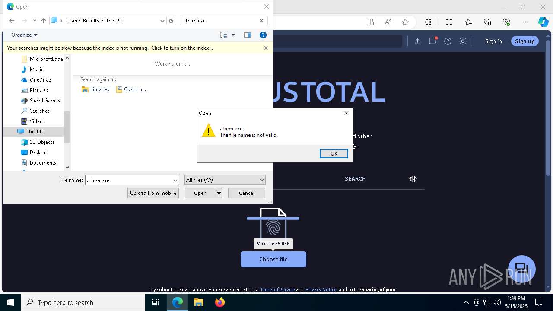Click the index warning message bar
The height and width of the screenshot is (311, 553).
pos(110,48)
